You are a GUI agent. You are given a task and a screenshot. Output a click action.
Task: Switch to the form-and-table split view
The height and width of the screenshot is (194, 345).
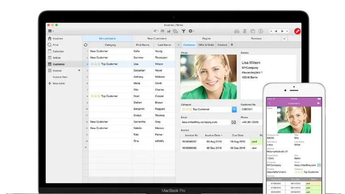[156, 31]
